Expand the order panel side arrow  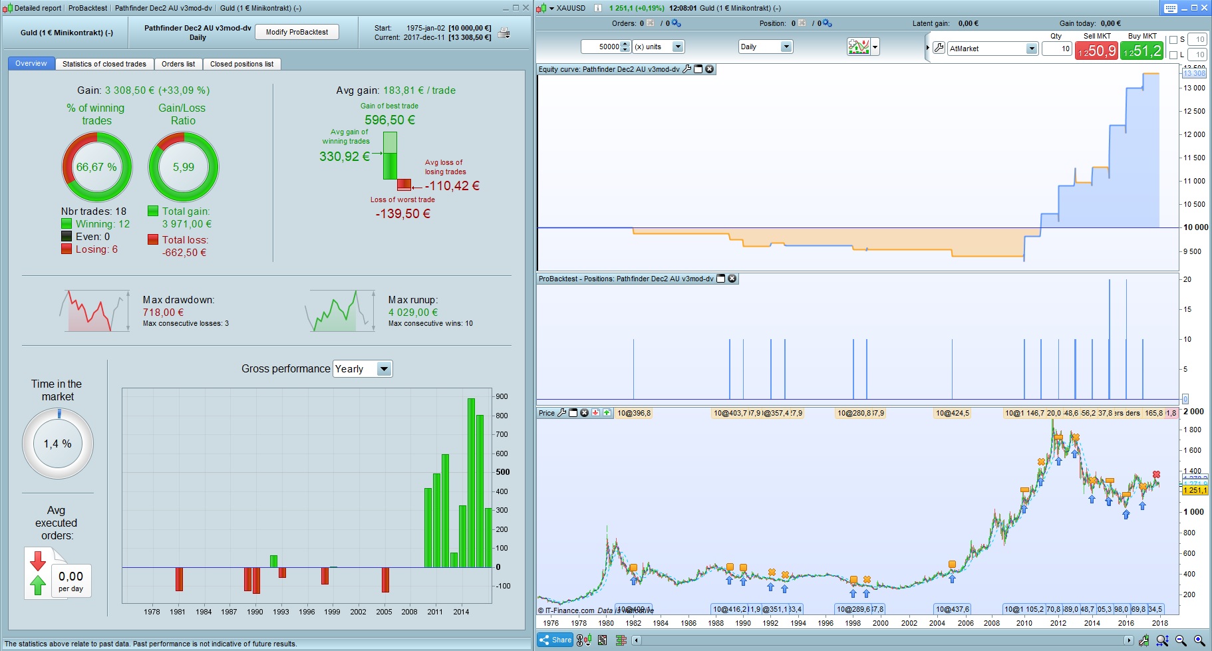[x=928, y=48]
